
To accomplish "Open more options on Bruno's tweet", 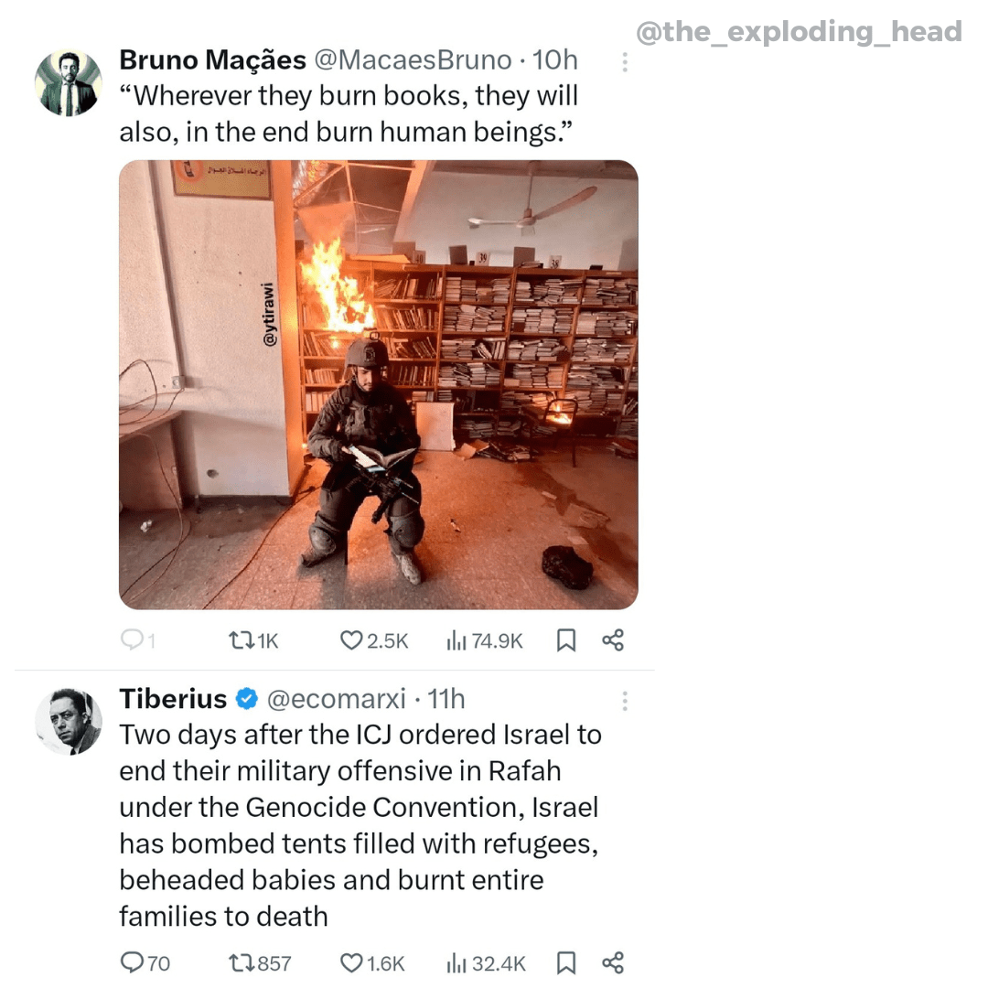I will [625, 61].
